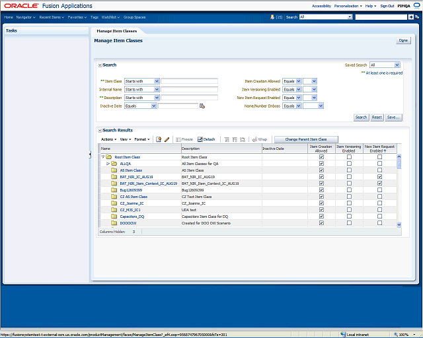423x338 pixels.
Task: Click the global search go arrow
Action: [410, 17]
